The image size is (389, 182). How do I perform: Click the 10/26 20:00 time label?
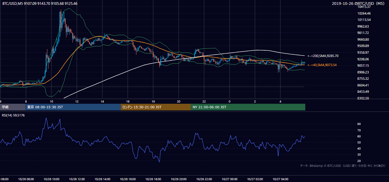pyautogui.click(x=179, y=179)
